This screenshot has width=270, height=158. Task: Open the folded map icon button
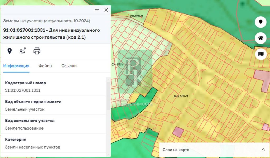pyautogui.click(x=261, y=54)
